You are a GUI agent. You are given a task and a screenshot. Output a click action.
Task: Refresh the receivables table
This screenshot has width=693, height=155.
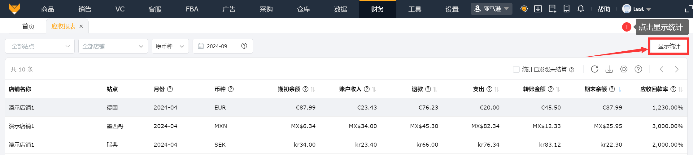595,69
